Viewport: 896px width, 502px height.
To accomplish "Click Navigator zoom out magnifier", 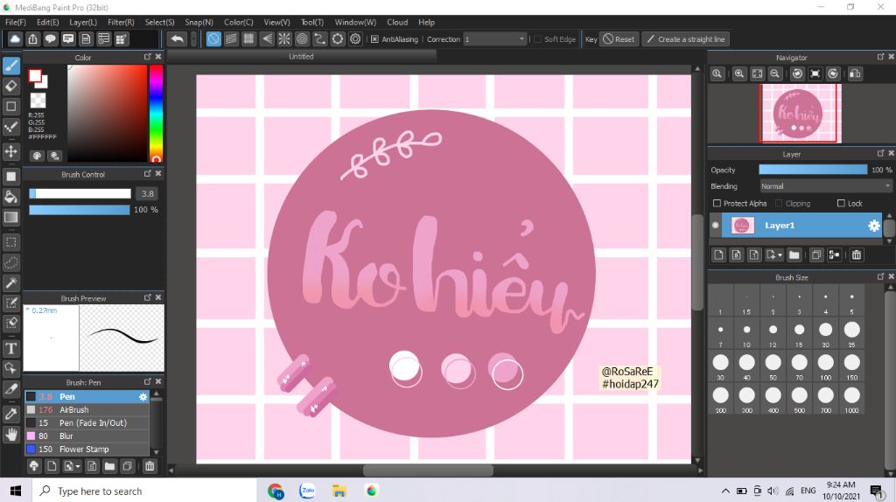I will pyautogui.click(x=775, y=73).
